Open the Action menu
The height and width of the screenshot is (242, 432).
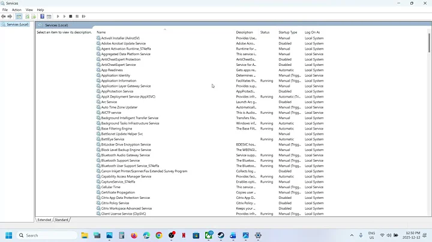pyautogui.click(x=17, y=10)
